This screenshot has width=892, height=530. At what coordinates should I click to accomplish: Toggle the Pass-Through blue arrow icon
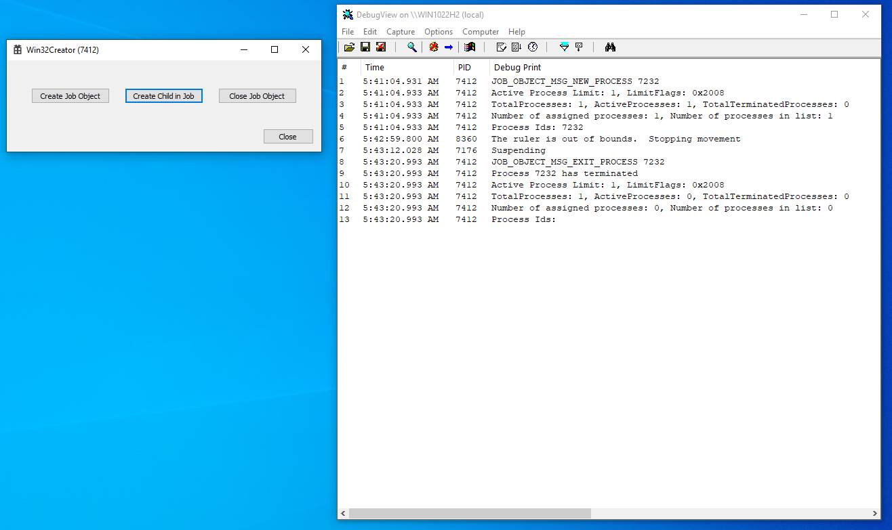(449, 47)
